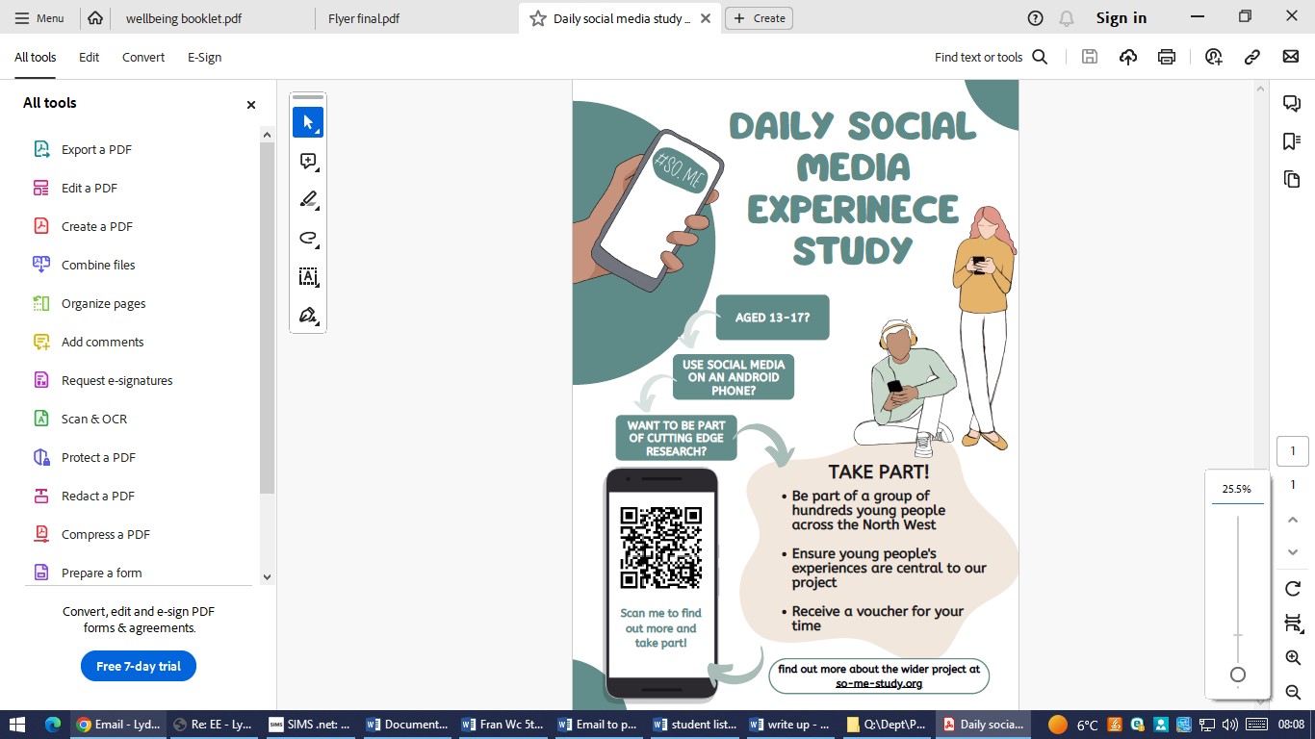This screenshot has width=1315, height=739.
Task: Choose the draw freehand loop tool
Action: click(x=308, y=238)
